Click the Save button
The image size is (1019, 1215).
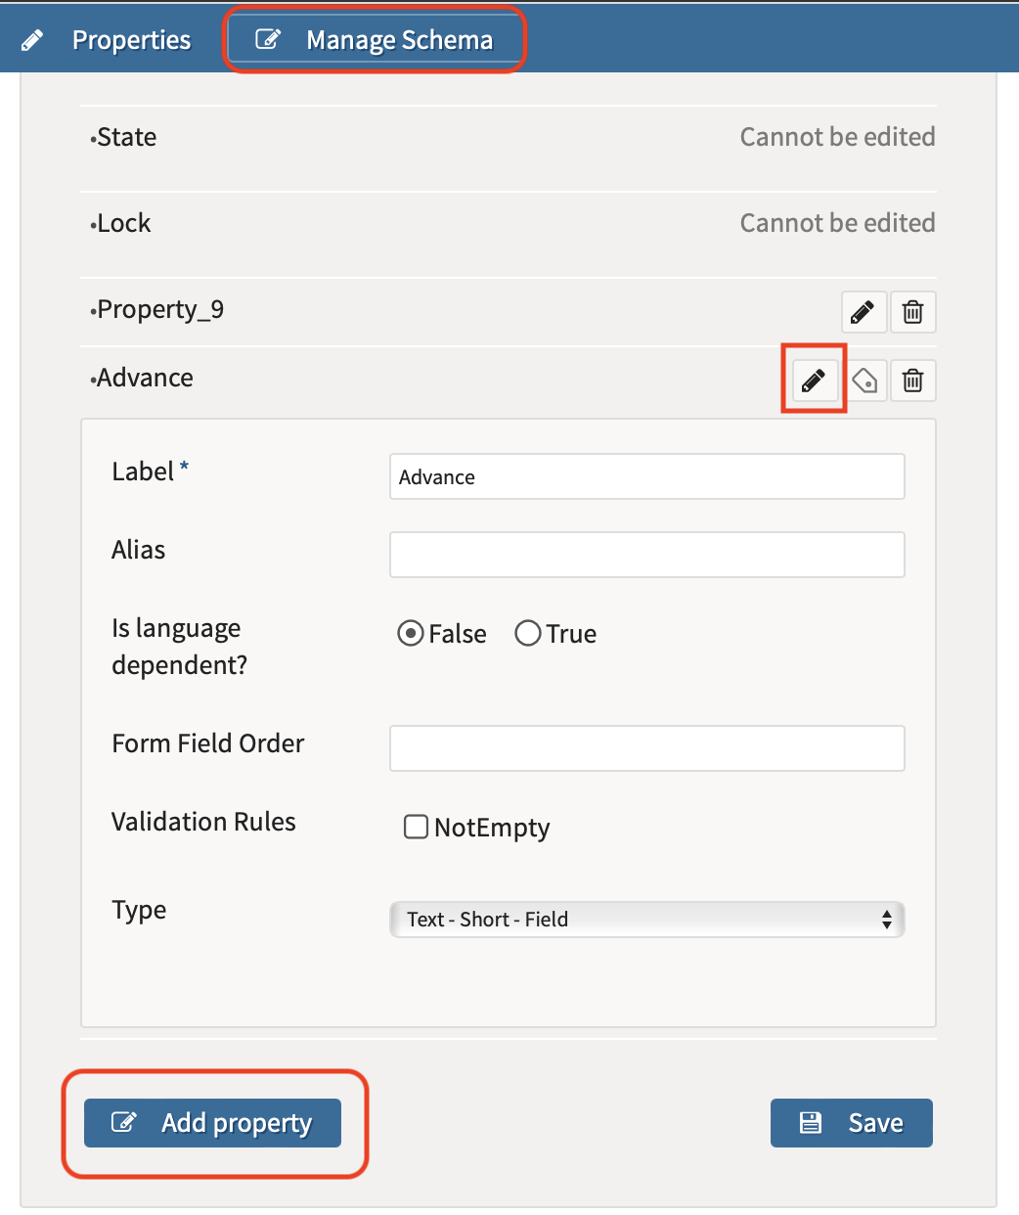click(x=851, y=1123)
